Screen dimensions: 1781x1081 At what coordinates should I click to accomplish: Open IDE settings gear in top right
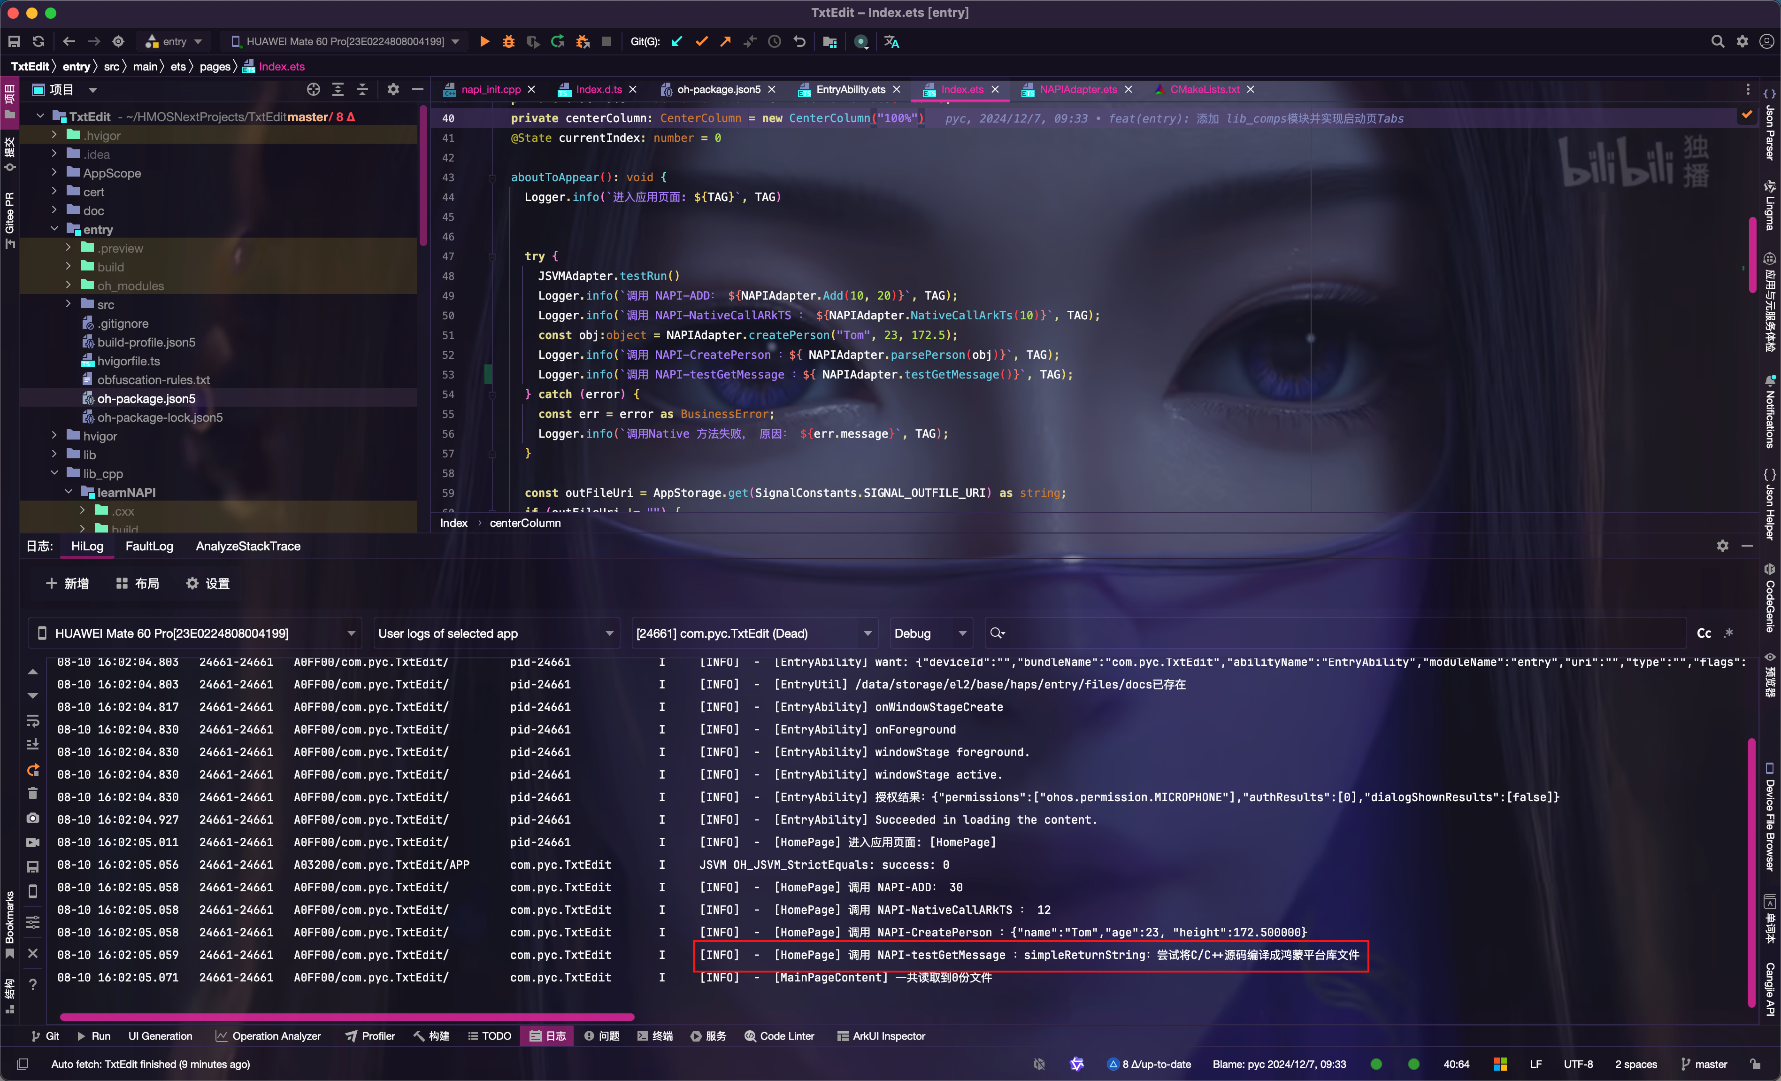[x=1743, y=42]
